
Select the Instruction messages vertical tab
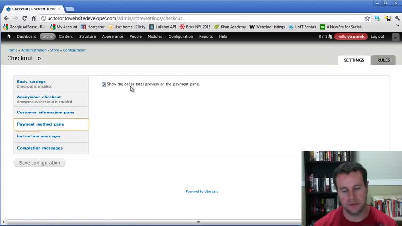coord(51,136)
